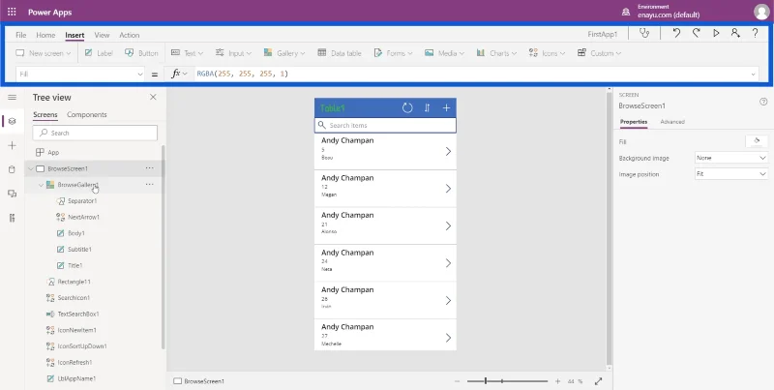Toggle the hamburger menu in left rail
This screenshot has height=390, width=774.
[13, 97]
